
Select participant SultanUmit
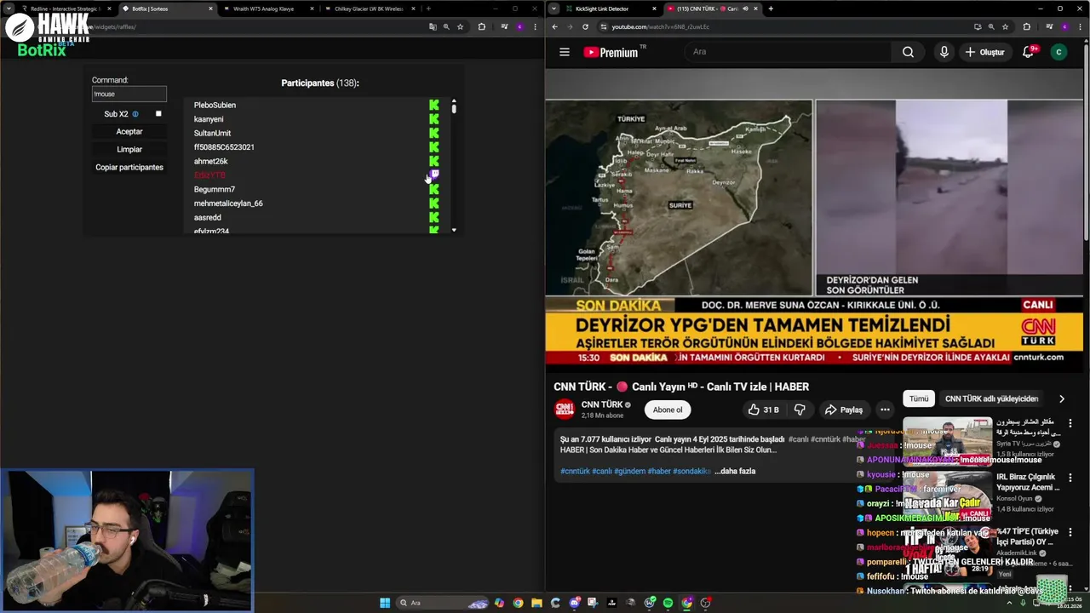pos(212,133)
